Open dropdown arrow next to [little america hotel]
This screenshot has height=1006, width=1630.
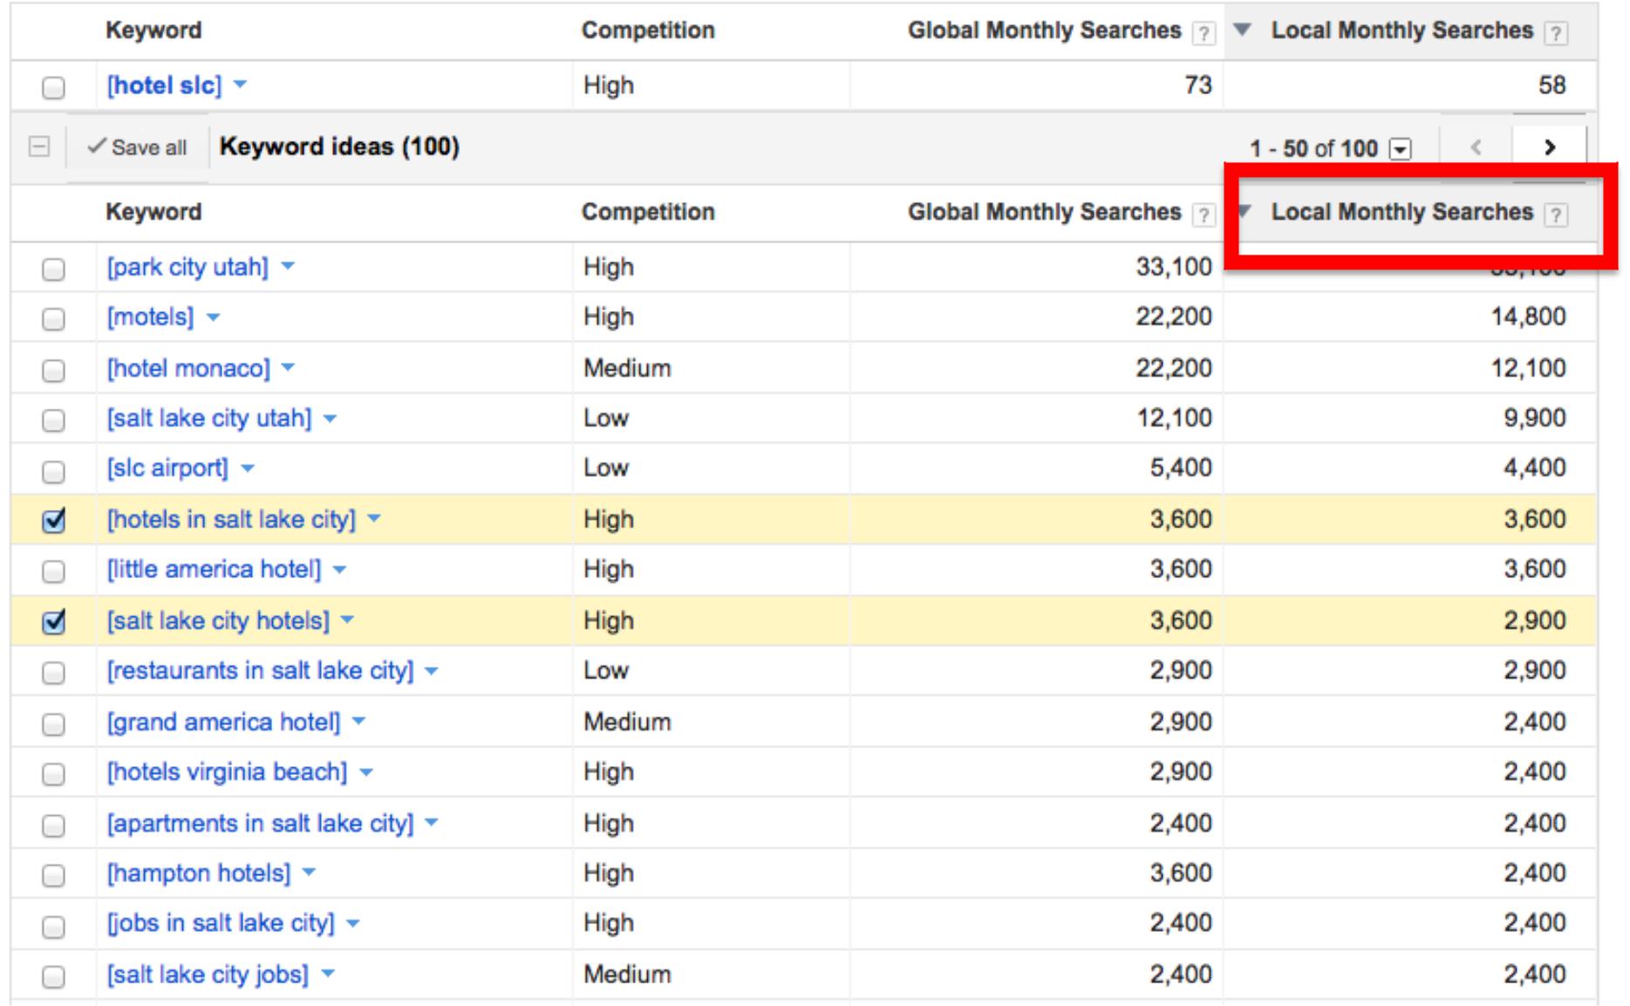point(339,569)
